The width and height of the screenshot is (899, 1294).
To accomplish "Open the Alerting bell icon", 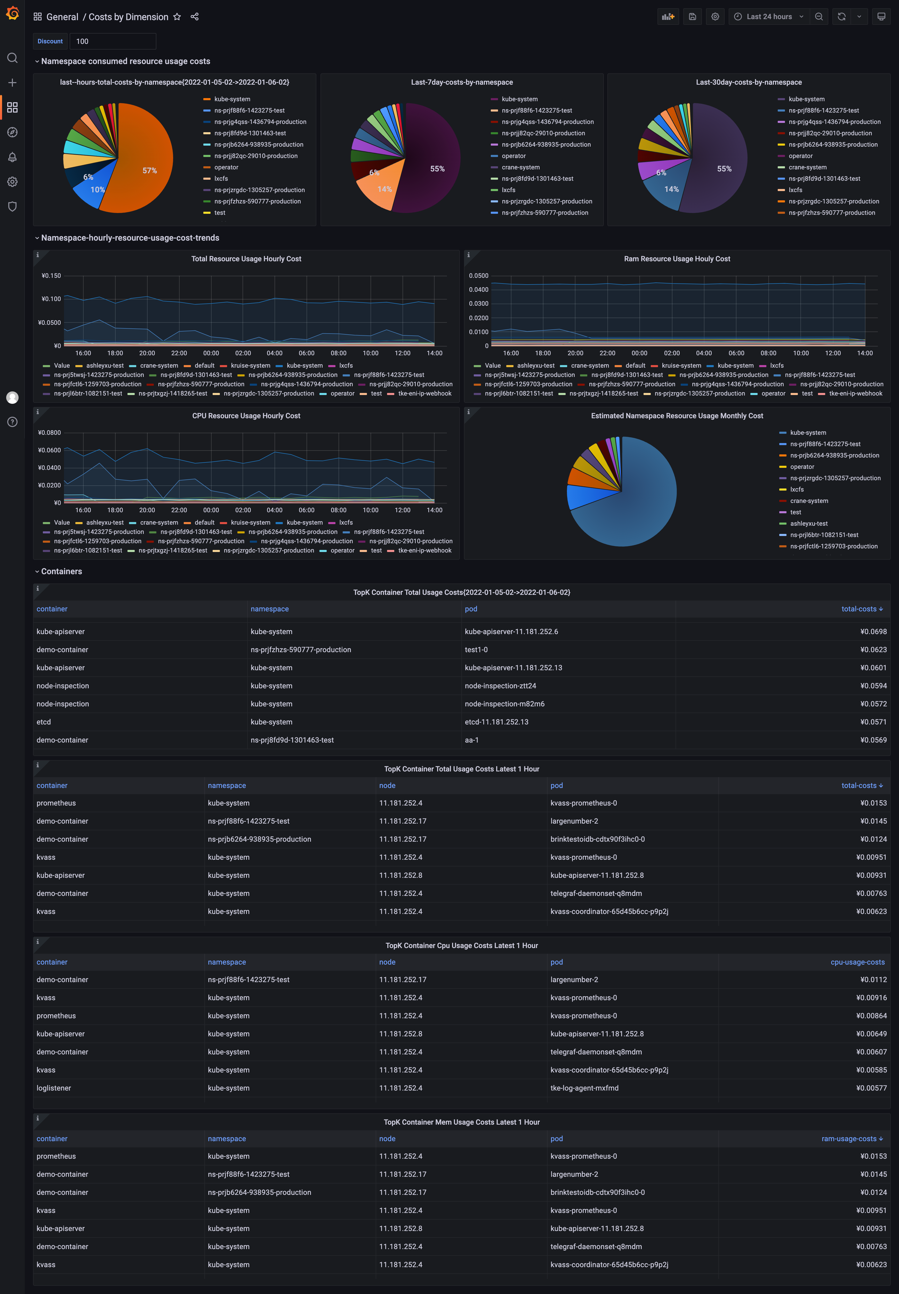I will [x=12, y=157].
